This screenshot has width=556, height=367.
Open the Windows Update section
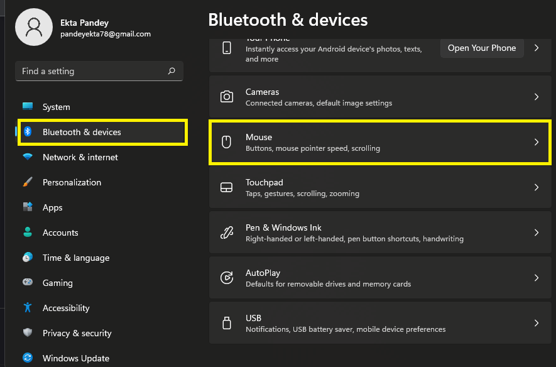76,358
